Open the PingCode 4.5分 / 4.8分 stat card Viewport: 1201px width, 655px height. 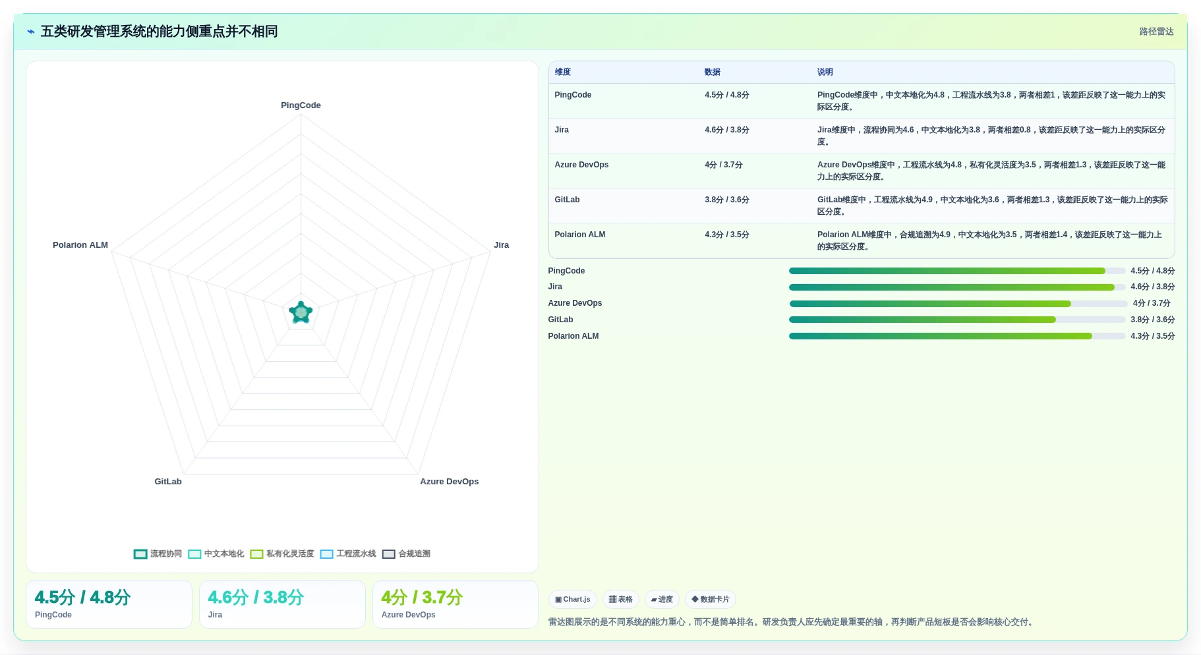tap(109, 604)
